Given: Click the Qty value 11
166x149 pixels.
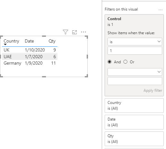Looking at the screenshot, I should [53, 63].
